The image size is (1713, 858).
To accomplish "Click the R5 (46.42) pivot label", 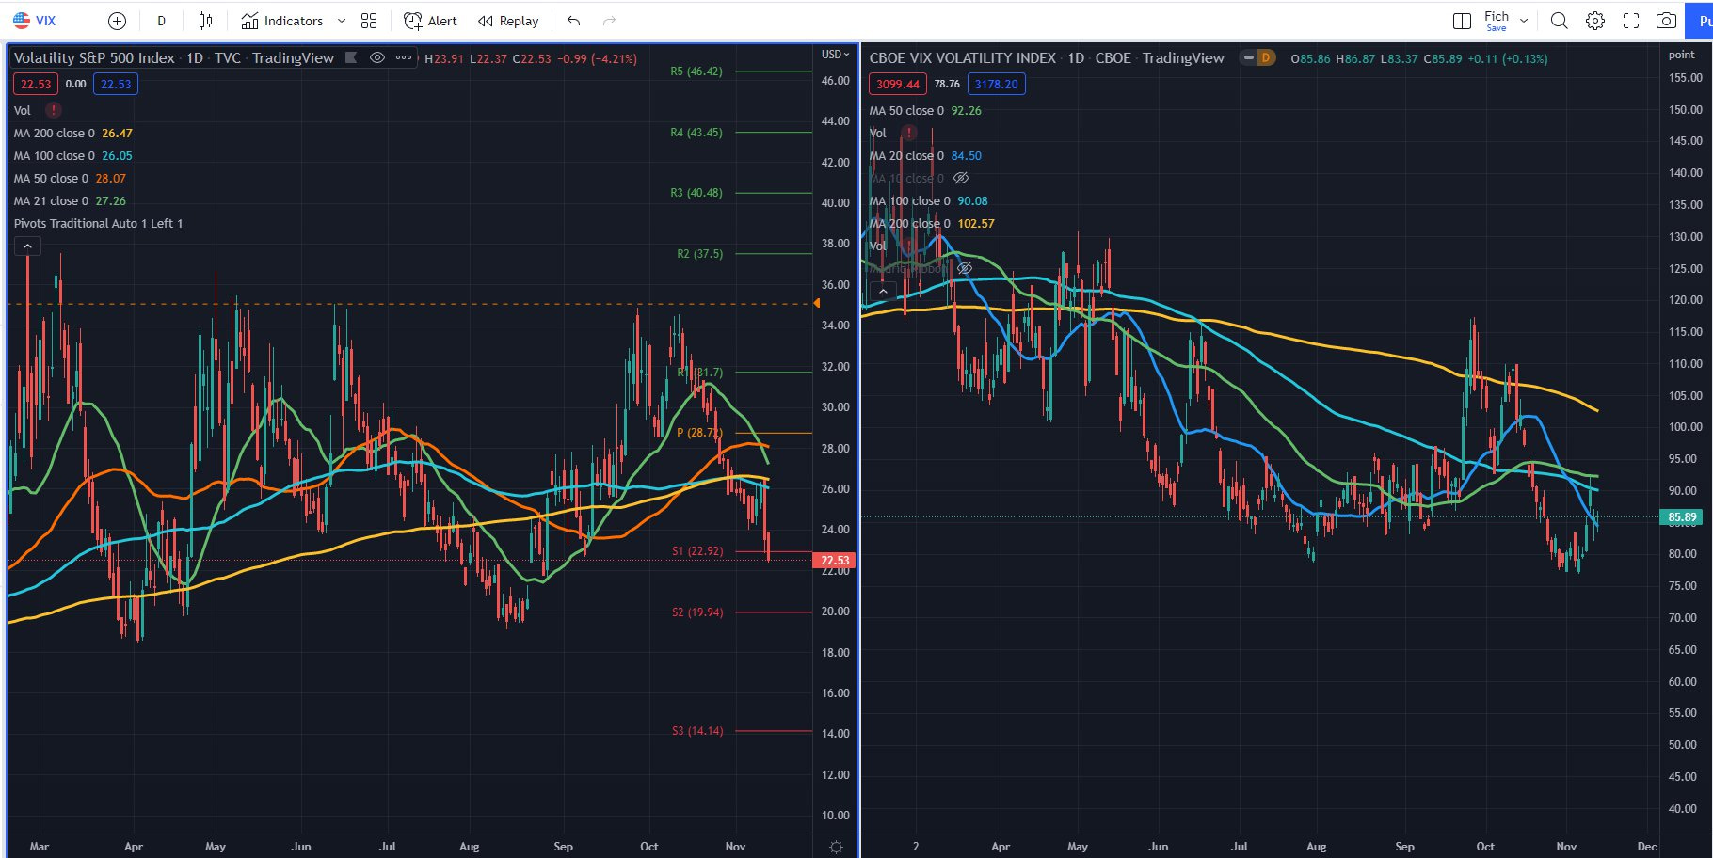I will (696, 71).
